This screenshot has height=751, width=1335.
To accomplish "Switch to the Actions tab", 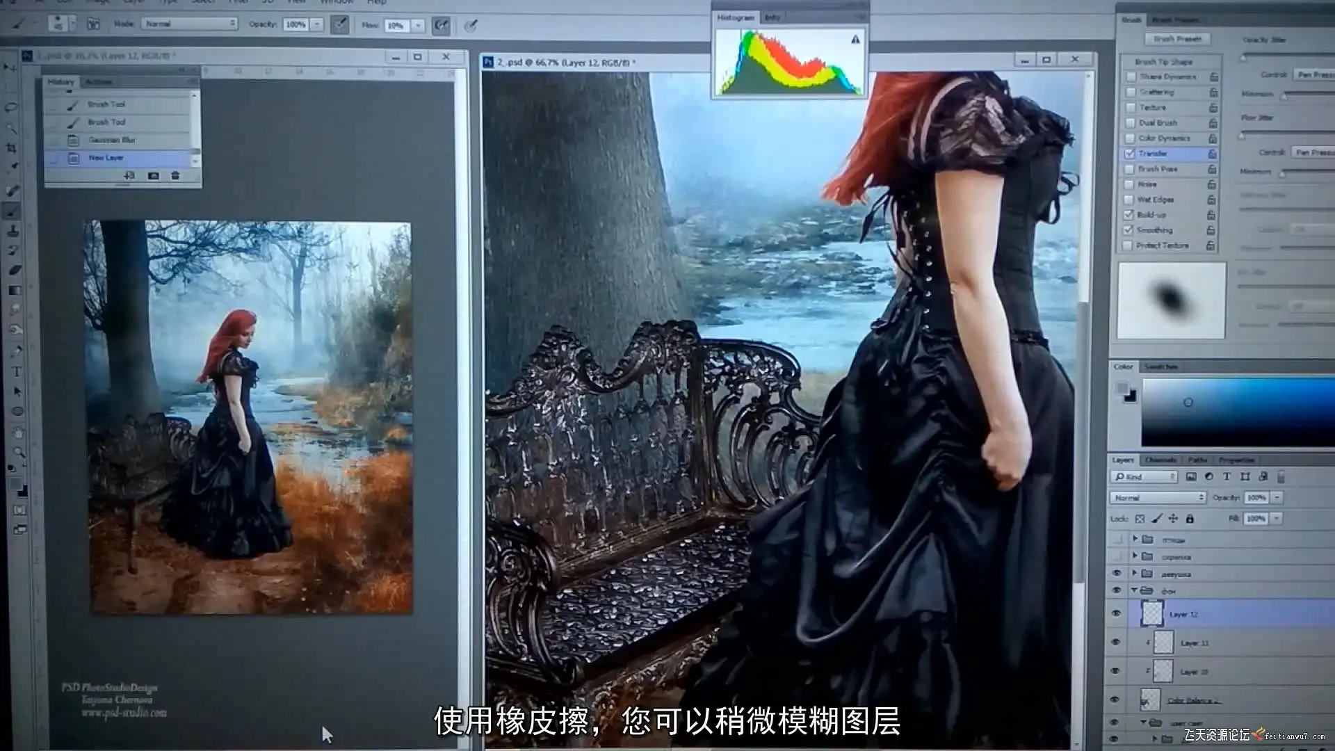I will coord(98,82).
